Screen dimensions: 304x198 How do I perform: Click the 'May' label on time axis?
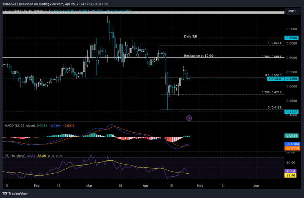click(200, 186)
